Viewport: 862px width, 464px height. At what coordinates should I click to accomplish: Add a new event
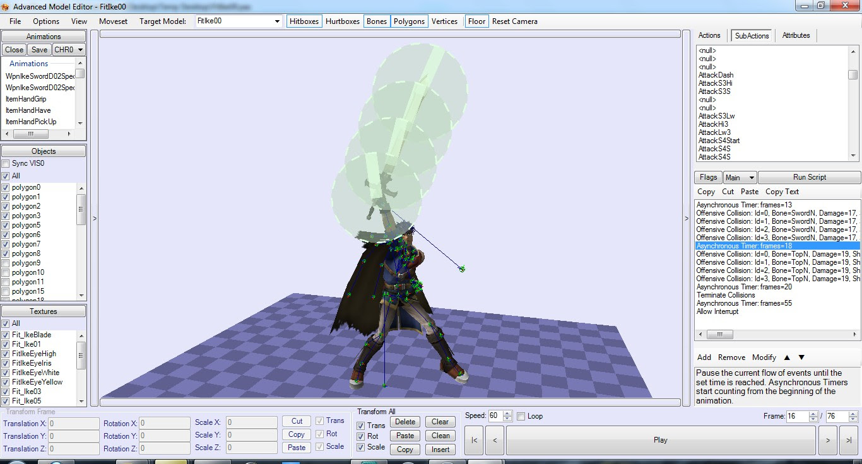704,357
